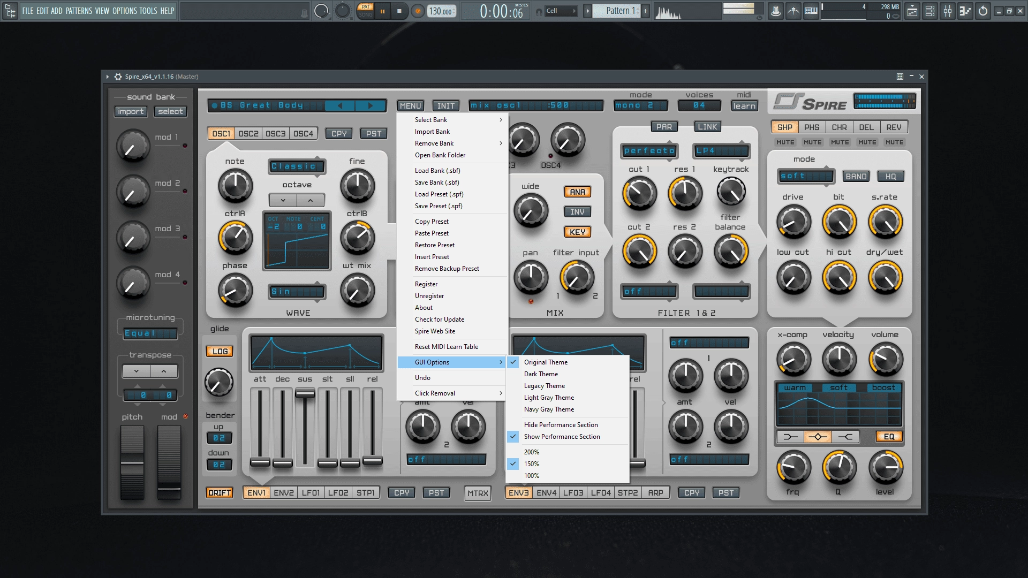
Task: Open the perfecto filter type dropdown
Action: point(649,151)
